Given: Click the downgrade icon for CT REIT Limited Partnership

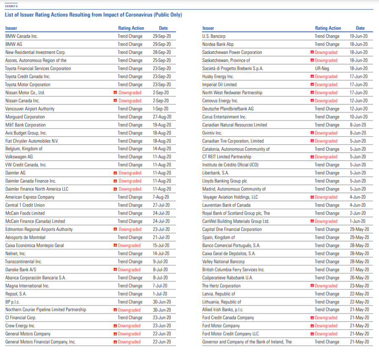Looking at the screenshot, I should 312,157.
